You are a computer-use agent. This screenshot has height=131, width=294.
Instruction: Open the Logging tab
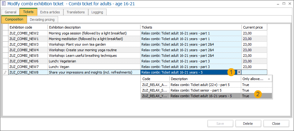[x=98, y=12]
